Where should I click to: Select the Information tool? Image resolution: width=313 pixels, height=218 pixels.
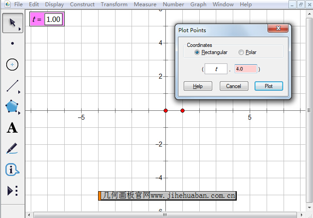(x=12, y=170)
